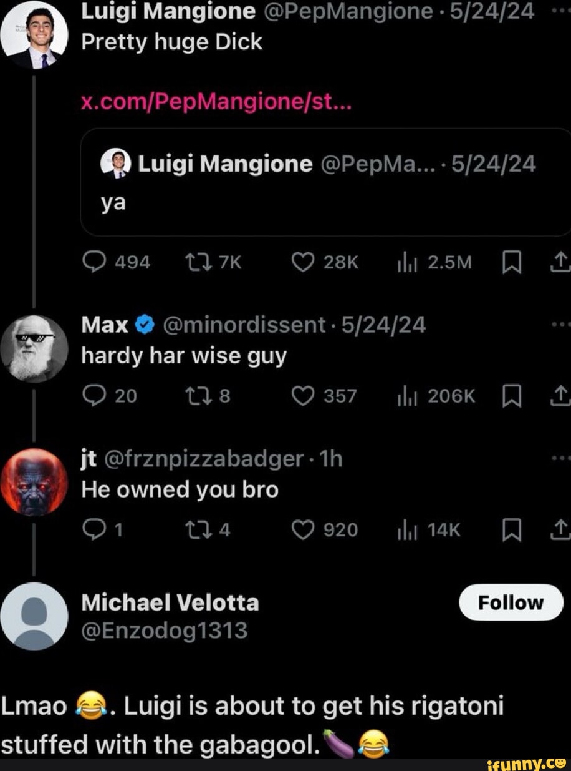Like Max's tweet with 357 likes
Screen dimensions: 571x771
(x=302, y=396)
